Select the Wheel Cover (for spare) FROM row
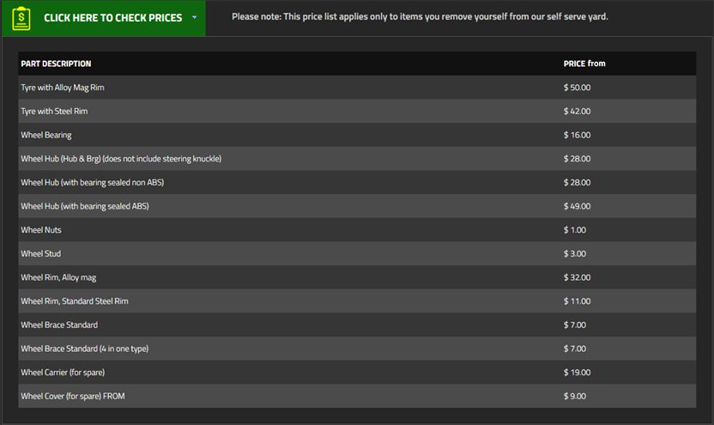The height and width of the screenshot is (425, 714). tap(74, 396)
